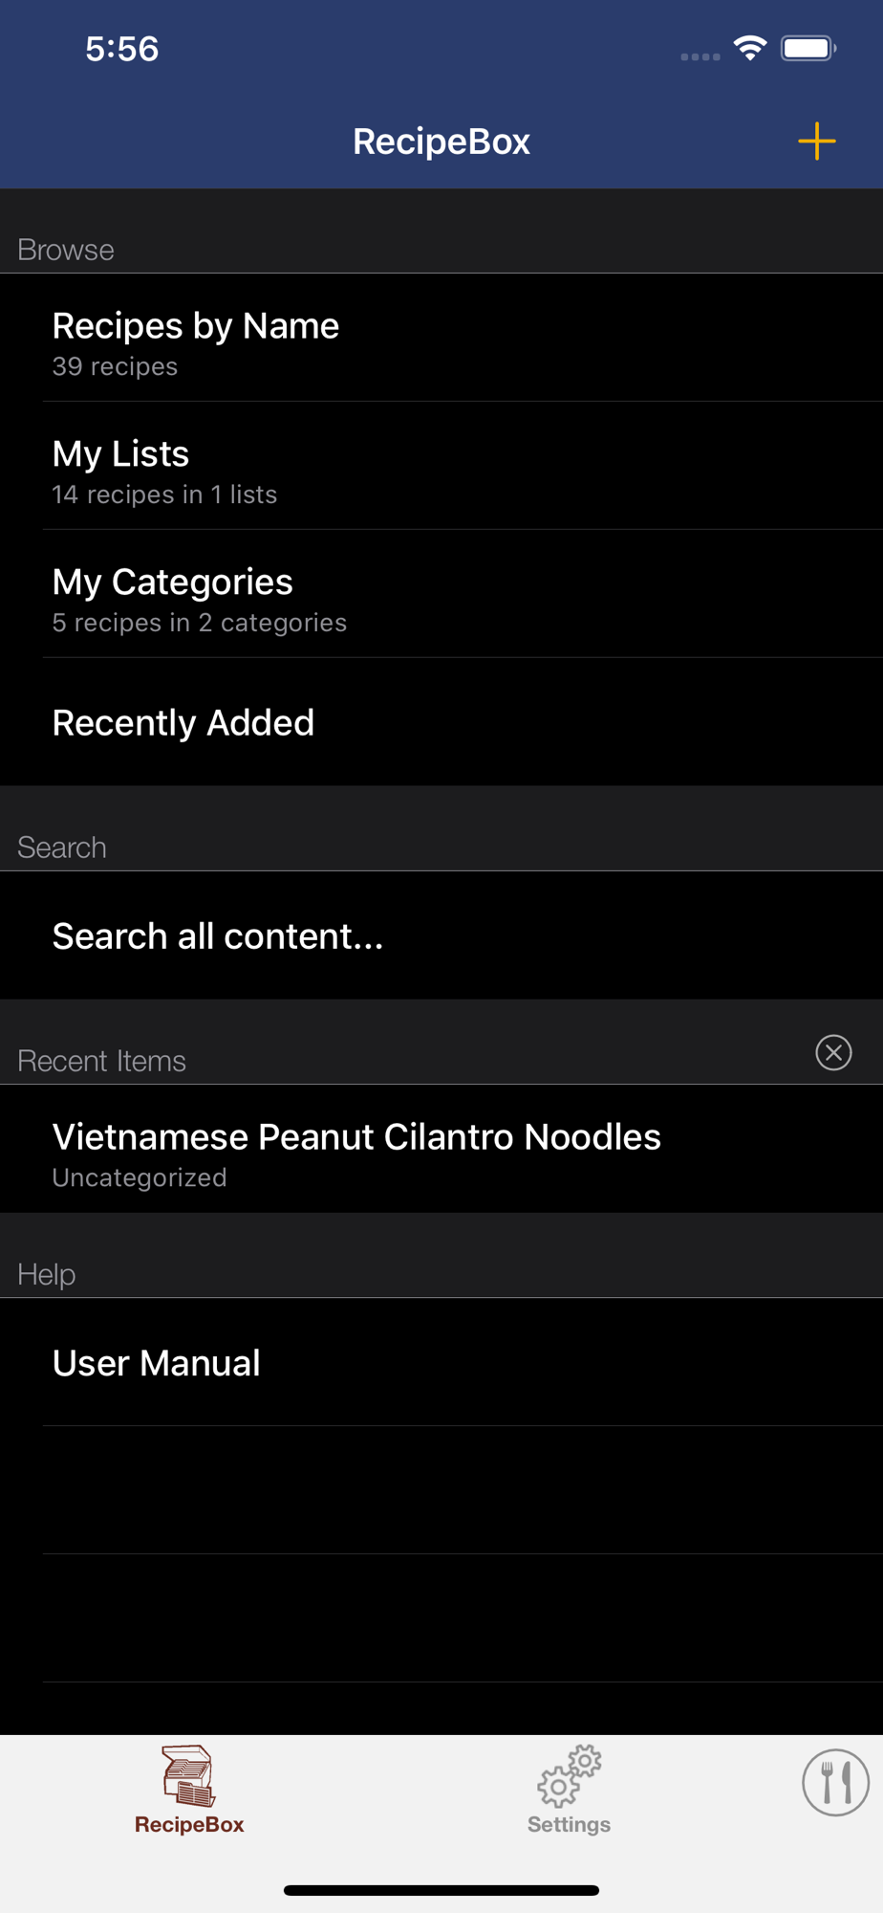Tap the Search all content field
883x1913 pixels.
click(441, 935)
